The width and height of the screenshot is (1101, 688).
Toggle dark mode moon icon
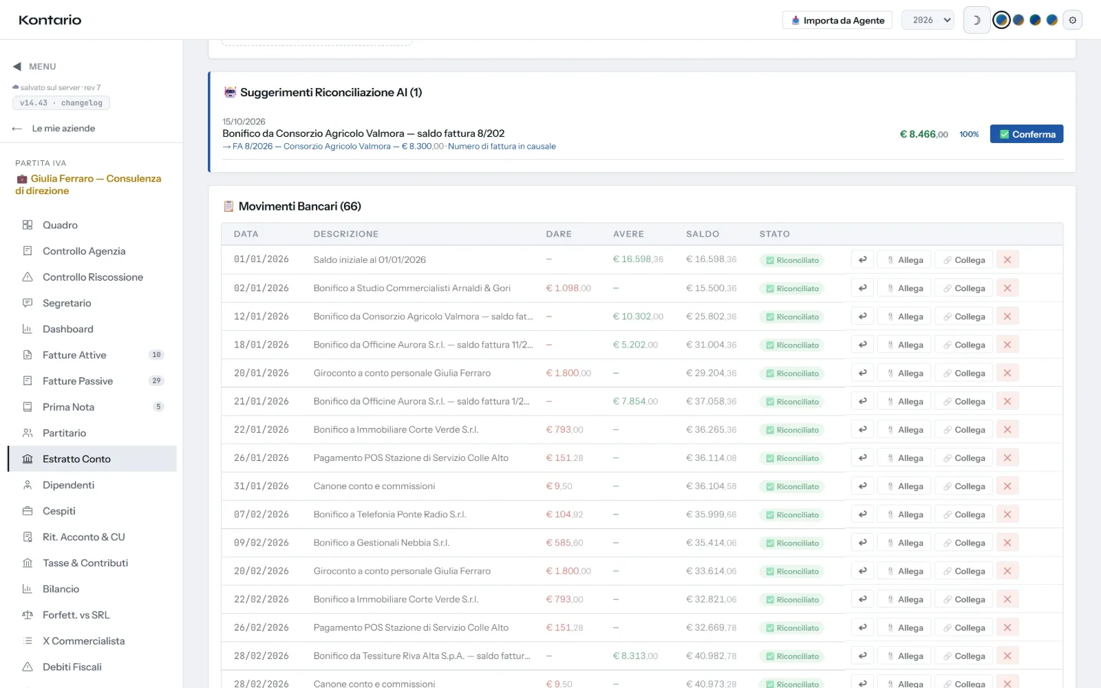pos(976,20)
